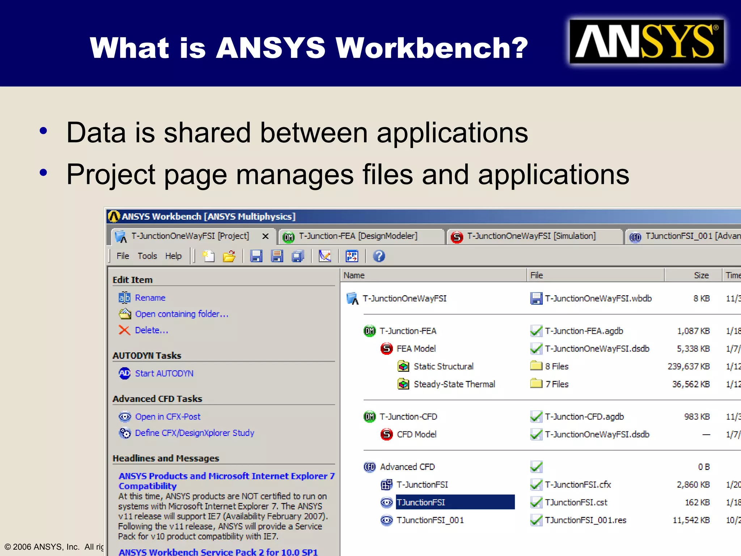Select the FEA Model tree item
Screen dimensions: 741x556
(x=416, y=349)
